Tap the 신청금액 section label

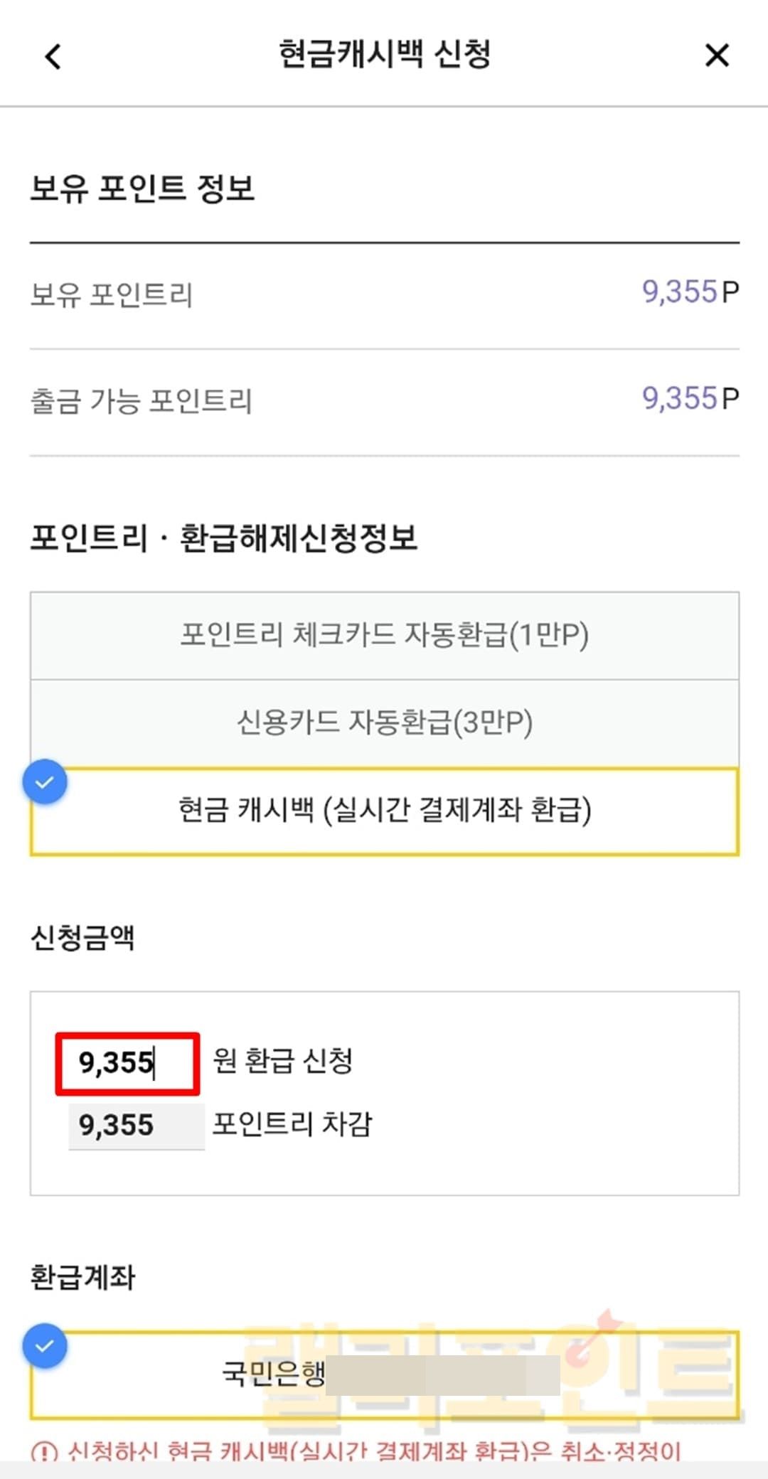82,938
